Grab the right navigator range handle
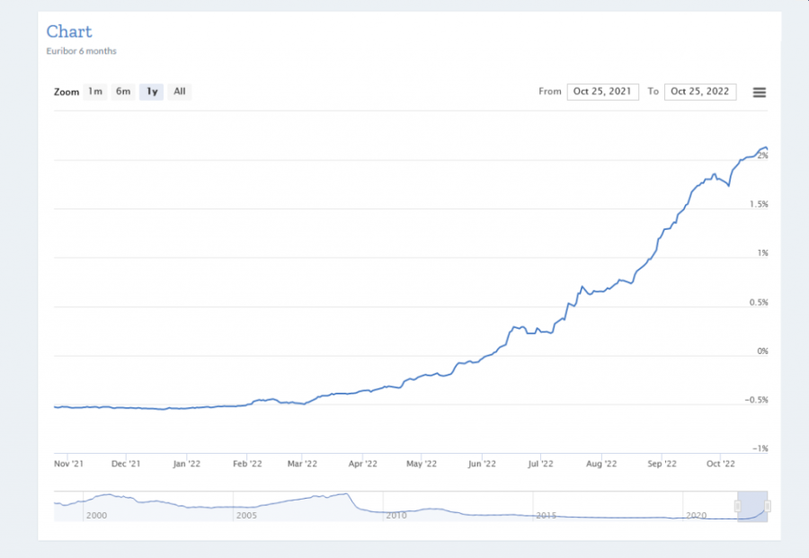Screen dimensions: 809x558 point(768,507)
